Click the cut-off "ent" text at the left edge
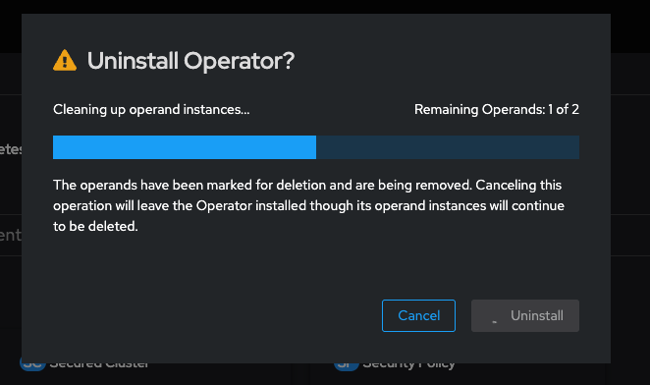Image resolution: width=650 pixels, height=385 pixels. pyautogui.click(x=11, y=236)
